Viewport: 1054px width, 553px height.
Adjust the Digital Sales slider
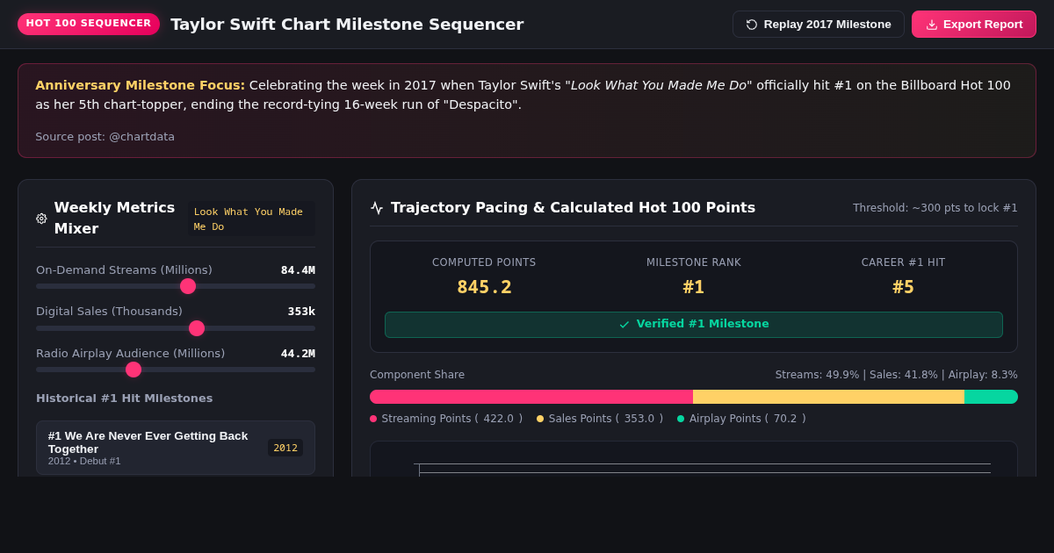pos(176,328)
